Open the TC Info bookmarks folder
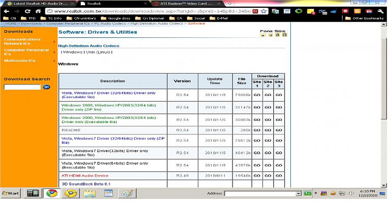391x204 pixels. click(x=51, y=18)
